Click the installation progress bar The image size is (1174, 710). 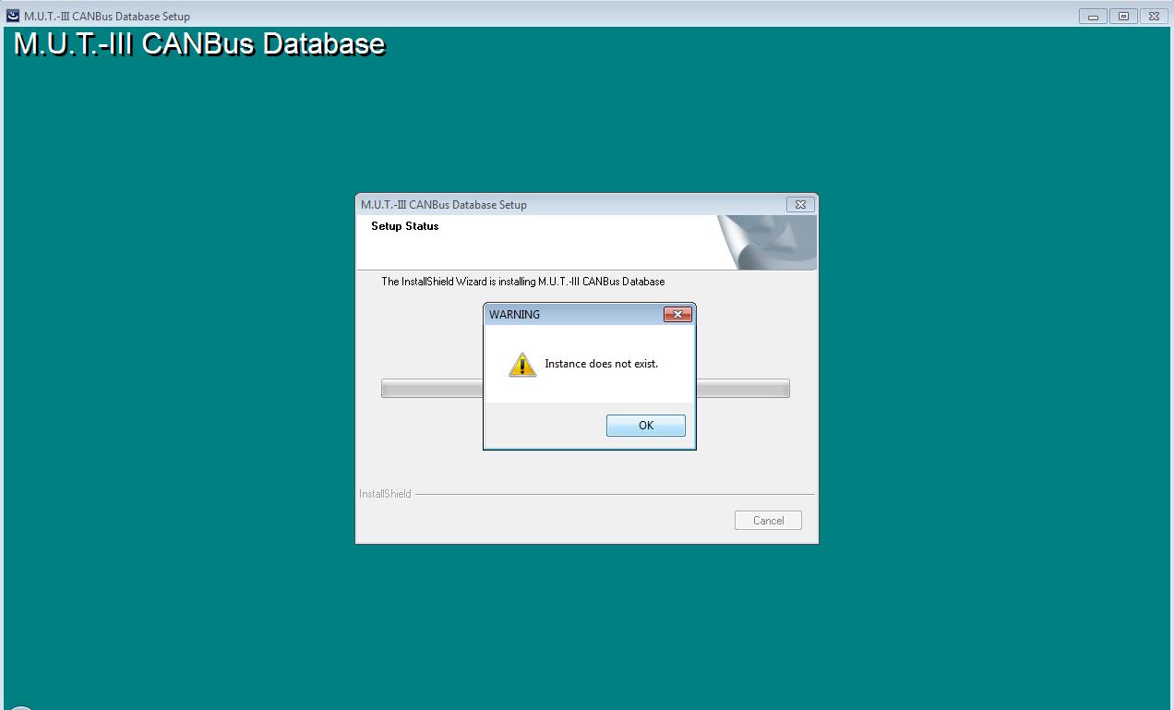(585, 388)
